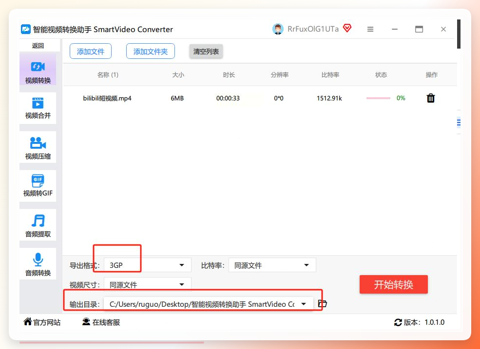480x349 pixels.
Task: Open the 音频转换 sidebar module
Action: (x=38, y=264)
